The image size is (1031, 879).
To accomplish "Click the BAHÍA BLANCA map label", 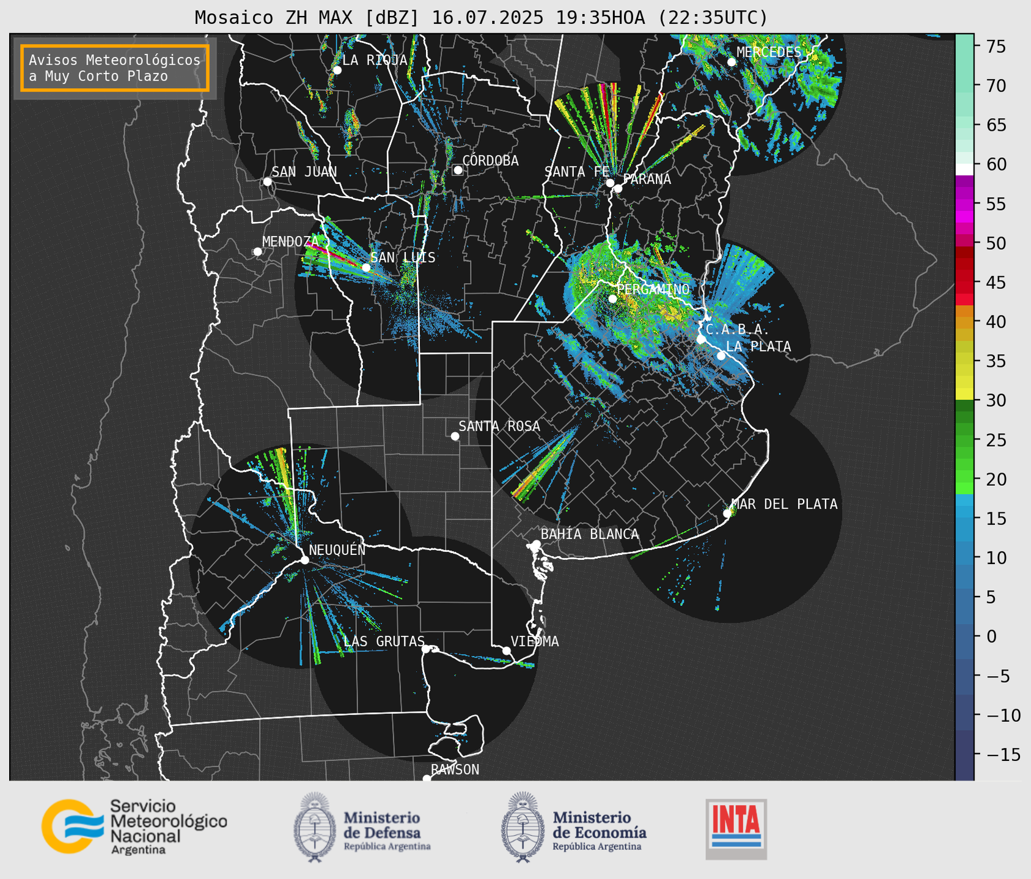I will 590,534.
